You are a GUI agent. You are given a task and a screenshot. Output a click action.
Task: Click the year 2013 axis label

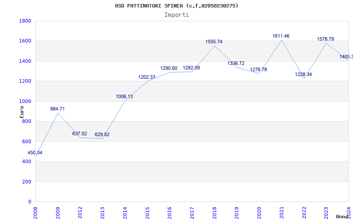pos(103,213)
